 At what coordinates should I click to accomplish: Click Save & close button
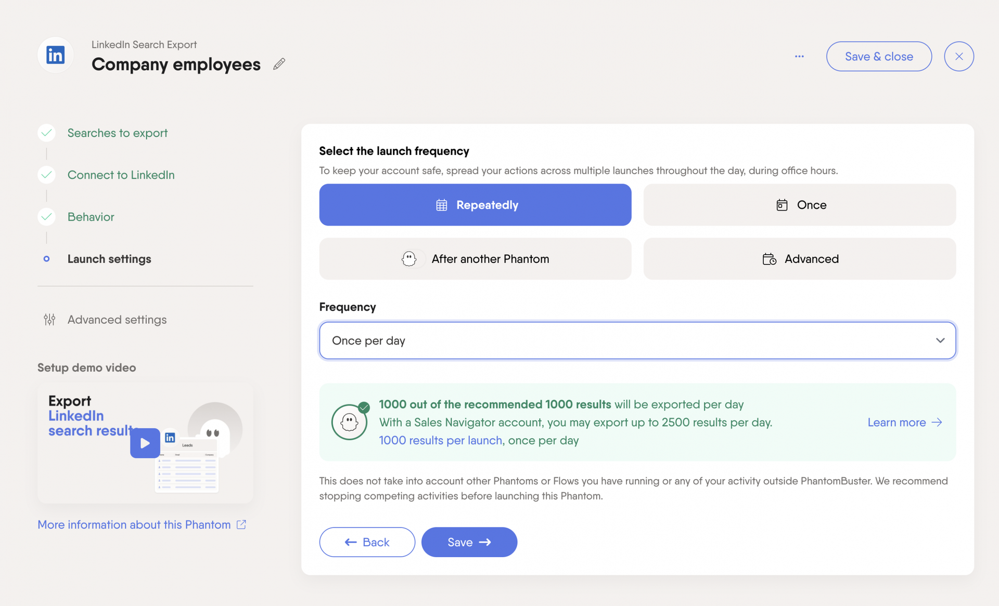tap(879, 56)
